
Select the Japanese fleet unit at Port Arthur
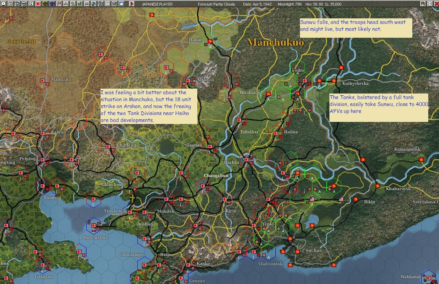point(94,226)
